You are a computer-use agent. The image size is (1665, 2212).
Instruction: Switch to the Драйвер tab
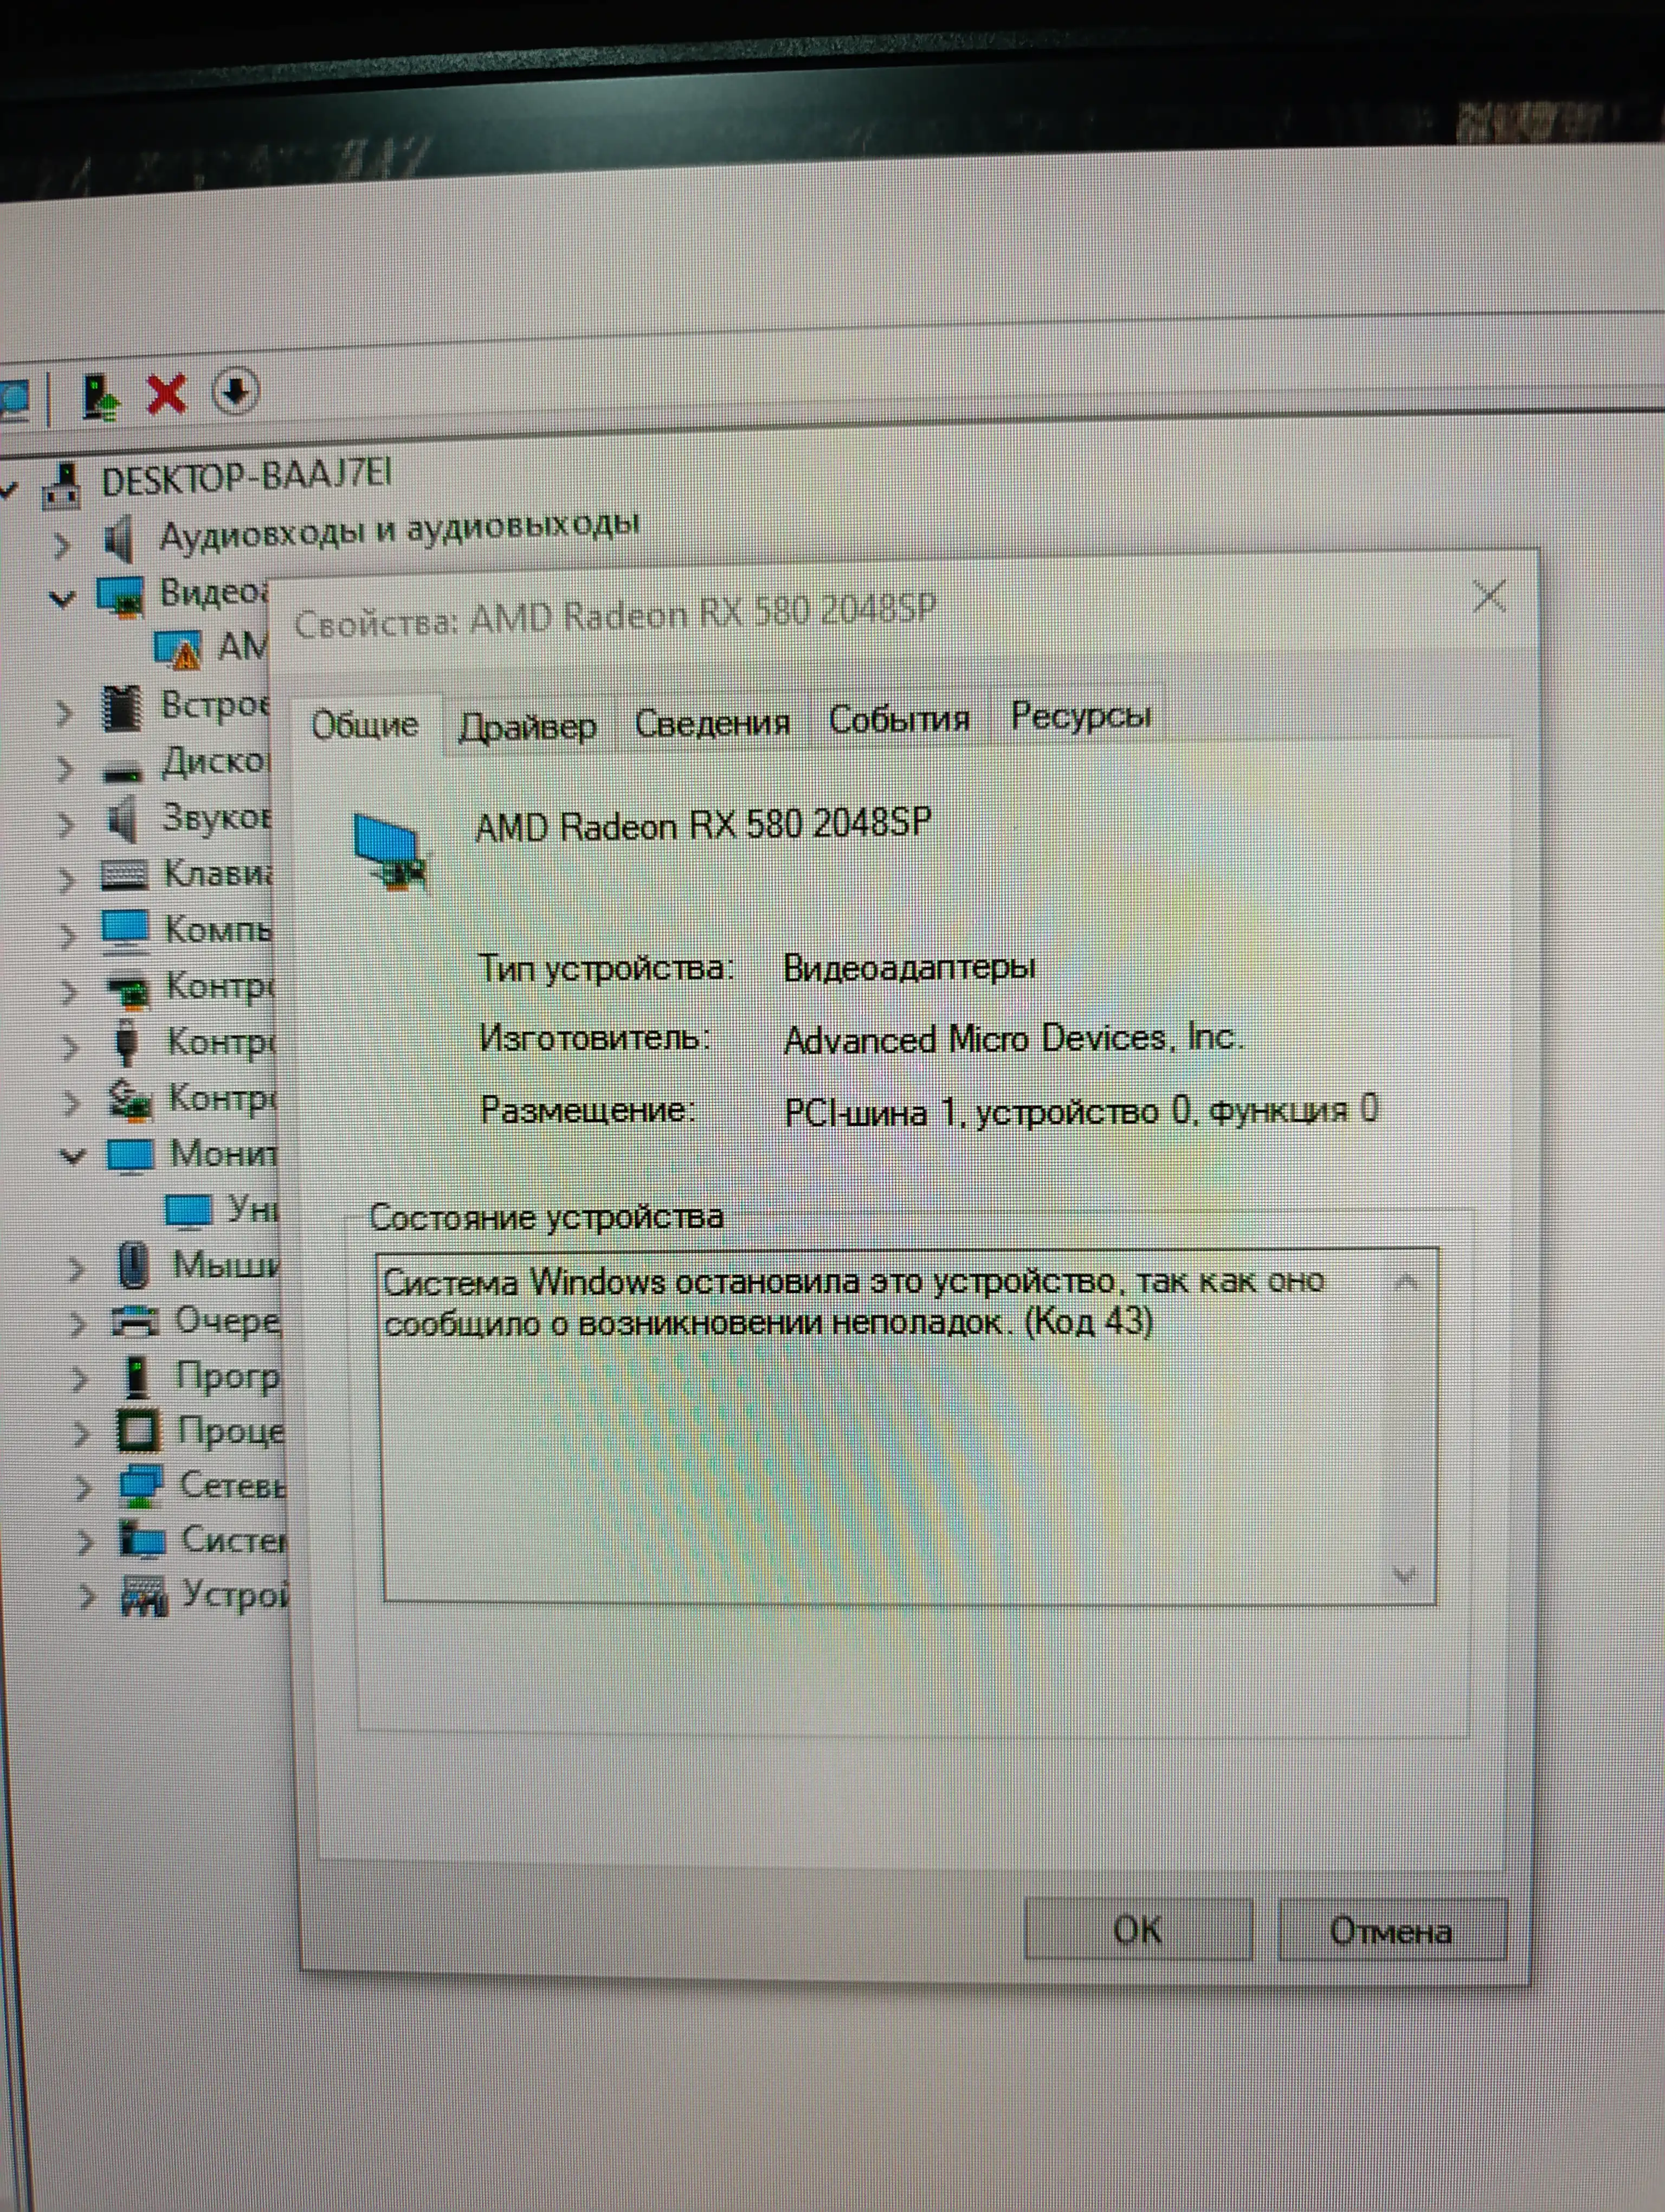tap(528, 726)
